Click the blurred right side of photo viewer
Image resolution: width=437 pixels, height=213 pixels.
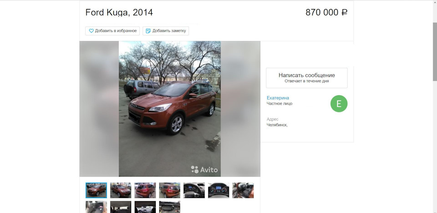point(240,109)
